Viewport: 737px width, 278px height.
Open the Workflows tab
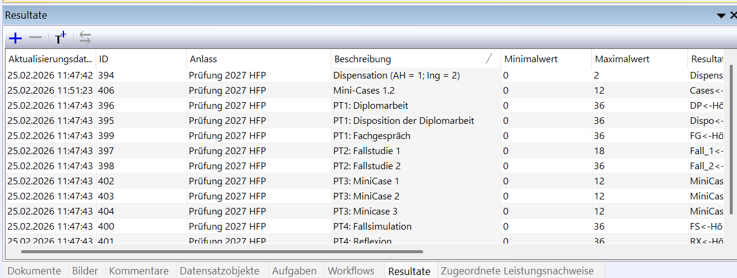tap(351, 271)
